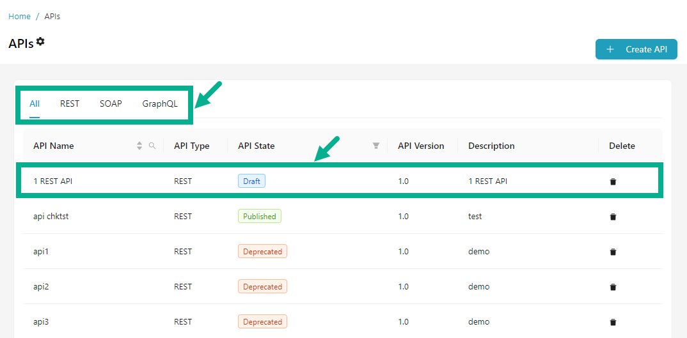
Task: Delete api3 with the trash icon
Action: coord(613,322)
